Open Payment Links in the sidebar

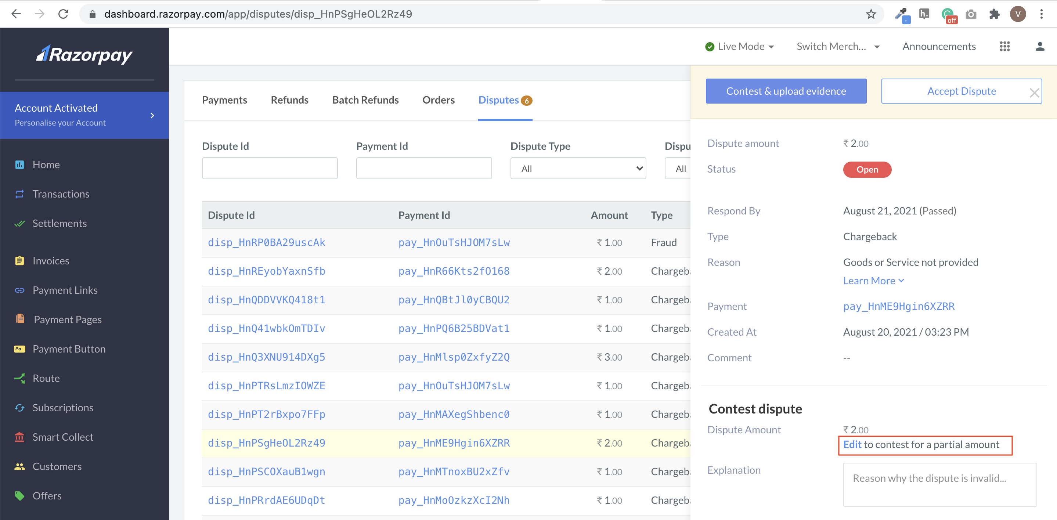point(65,290)
